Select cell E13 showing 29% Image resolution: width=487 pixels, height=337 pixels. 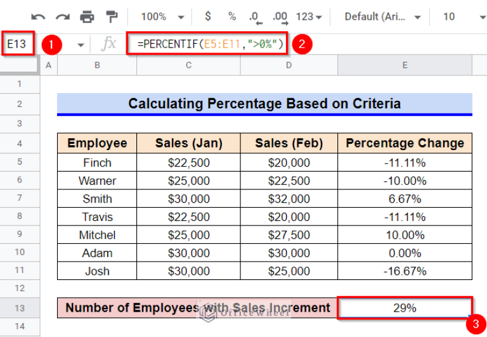coord(405,308)
